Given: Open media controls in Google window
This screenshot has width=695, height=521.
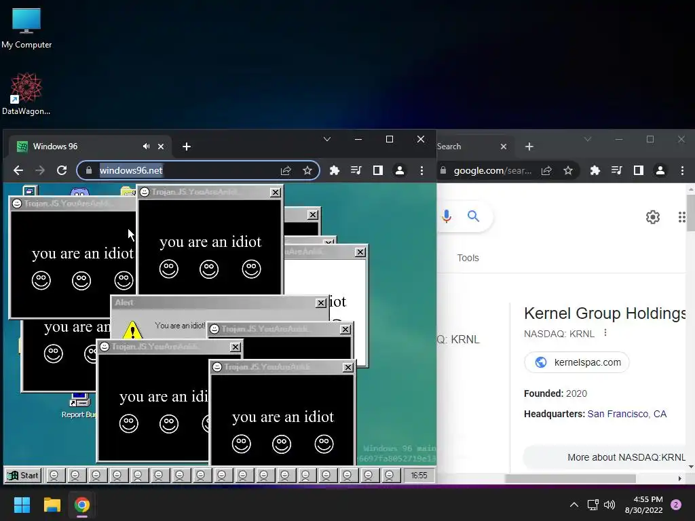Looking at the screenshot, I should tap(617, 170).
